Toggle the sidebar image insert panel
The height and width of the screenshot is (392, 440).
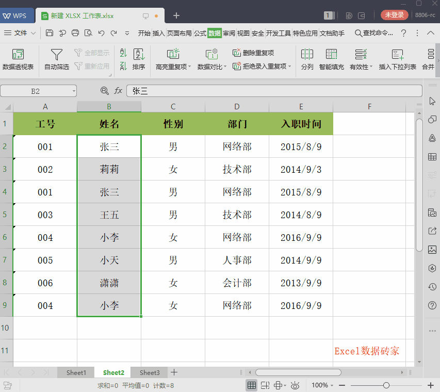click(x=432, y=250)
